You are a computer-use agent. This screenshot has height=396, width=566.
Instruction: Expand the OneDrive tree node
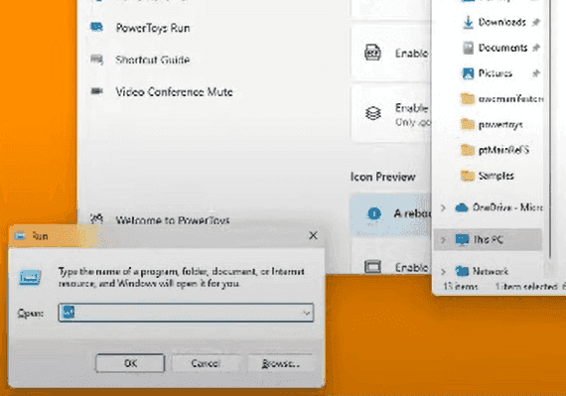tap(443, 207)
